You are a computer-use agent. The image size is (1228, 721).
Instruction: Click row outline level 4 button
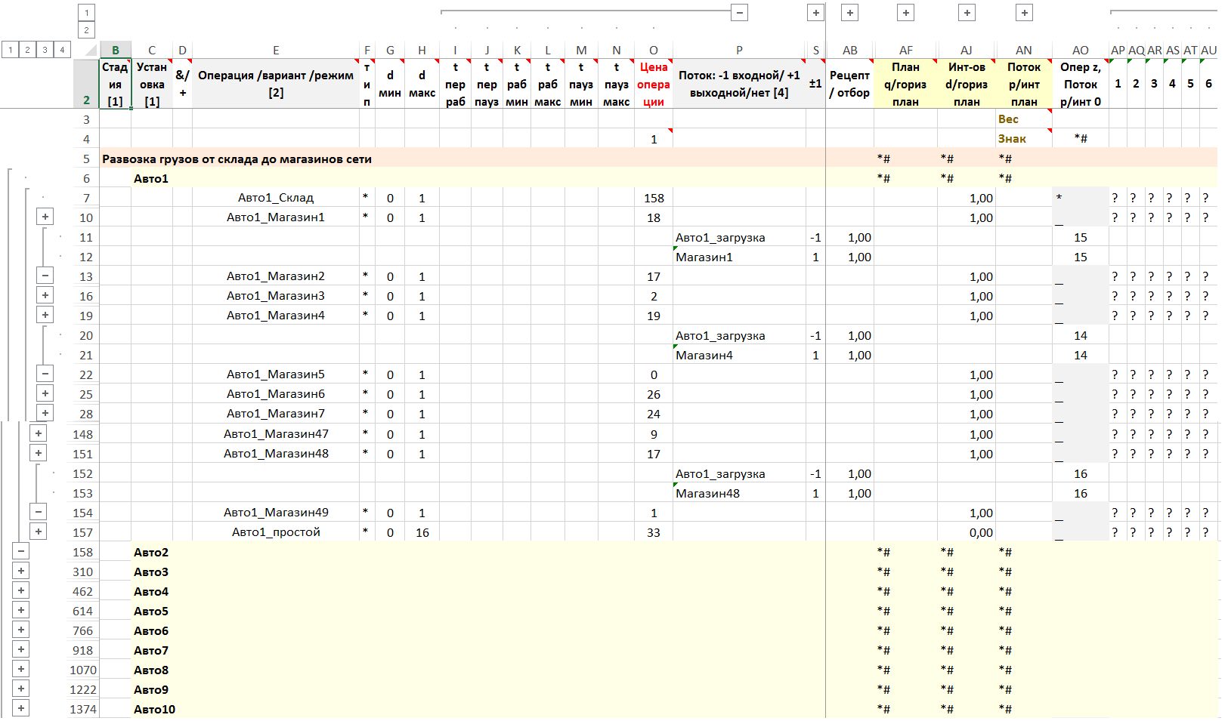click(x=62, y=50)
